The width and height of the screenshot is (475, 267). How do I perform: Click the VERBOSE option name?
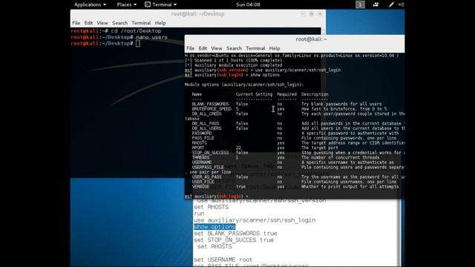(x=200, y=186)
